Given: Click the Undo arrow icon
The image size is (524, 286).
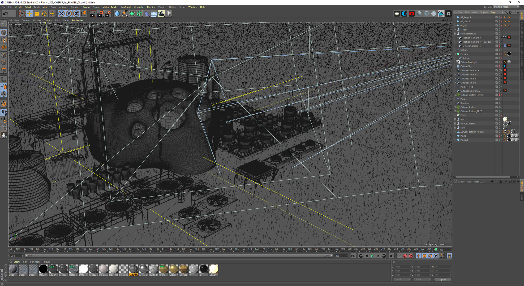Looking at the screenshot, I should click(6, 14).
